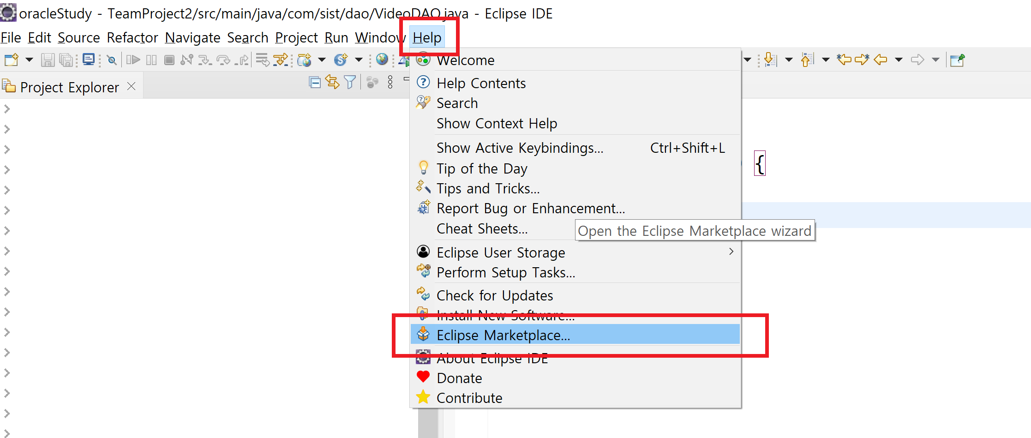This screenshot has width=1031, height=438.
Task: Select Check for Updates
Action: pos(575,295)
